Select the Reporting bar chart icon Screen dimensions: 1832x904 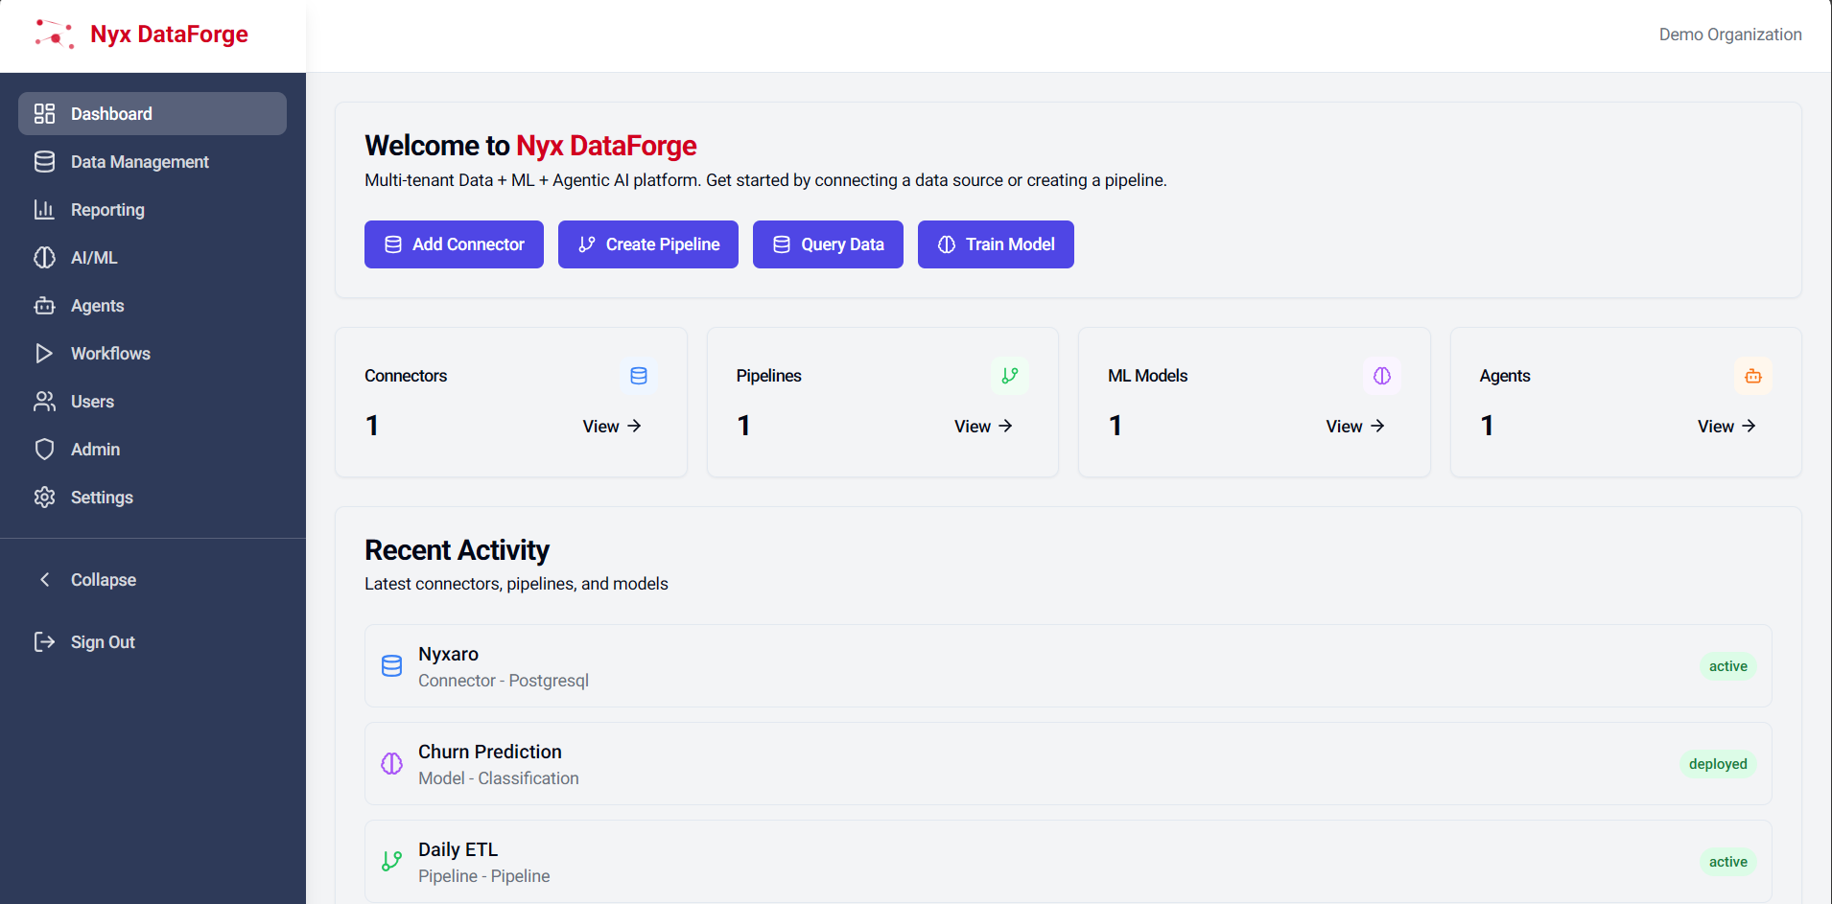45,209
